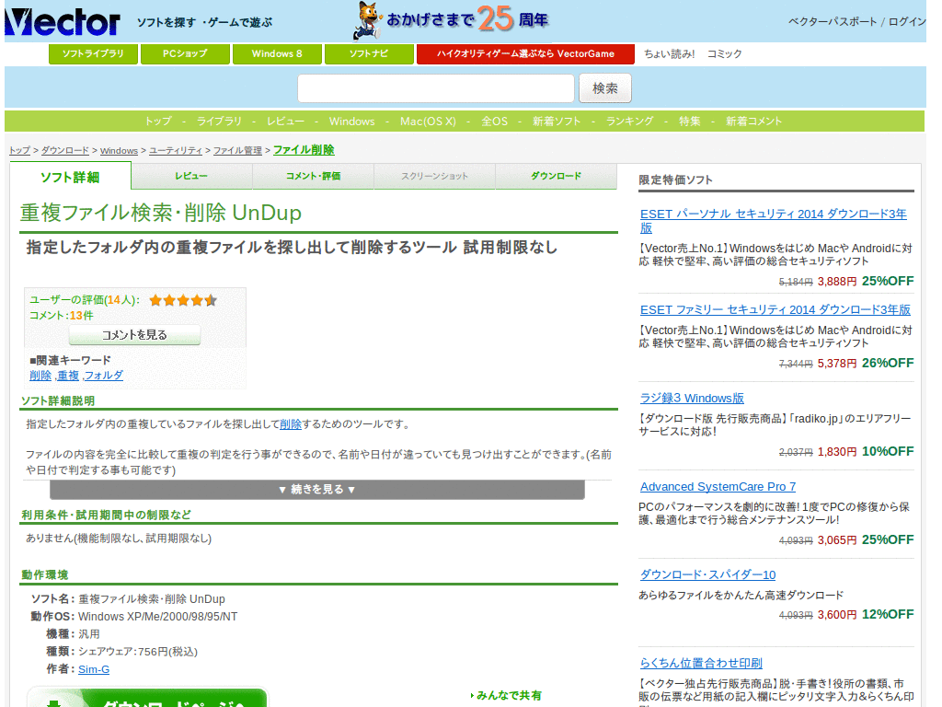Click the 検索 search button

604,88
